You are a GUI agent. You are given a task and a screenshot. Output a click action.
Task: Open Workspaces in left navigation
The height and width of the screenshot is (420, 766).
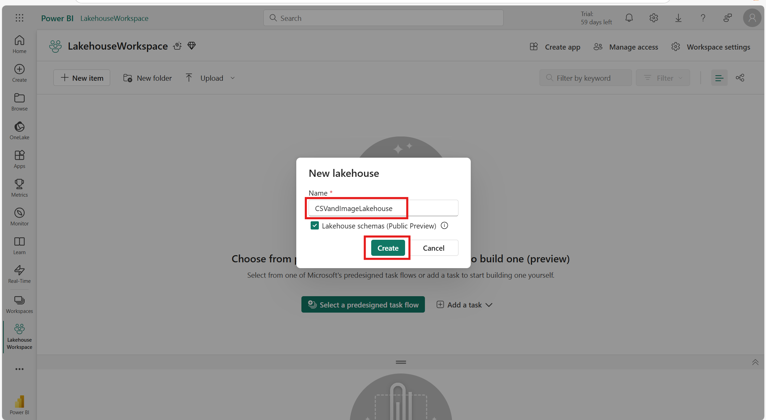coord(20,304)
